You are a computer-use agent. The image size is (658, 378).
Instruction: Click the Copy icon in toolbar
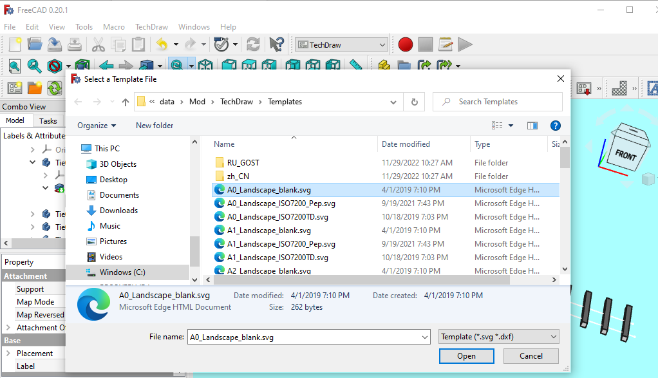(x=118, y=44)
